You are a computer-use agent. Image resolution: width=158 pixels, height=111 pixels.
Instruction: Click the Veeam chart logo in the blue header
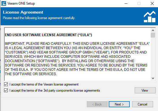point(150,16)
